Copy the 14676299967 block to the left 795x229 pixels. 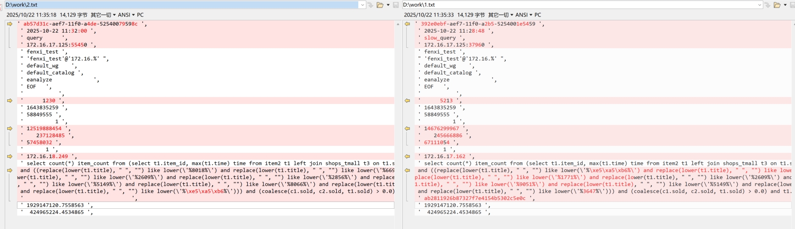[407, 128]
